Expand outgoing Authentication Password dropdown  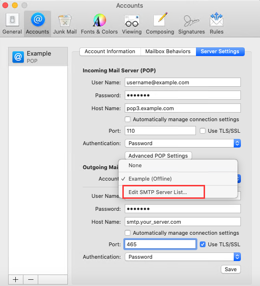[183, 257]
